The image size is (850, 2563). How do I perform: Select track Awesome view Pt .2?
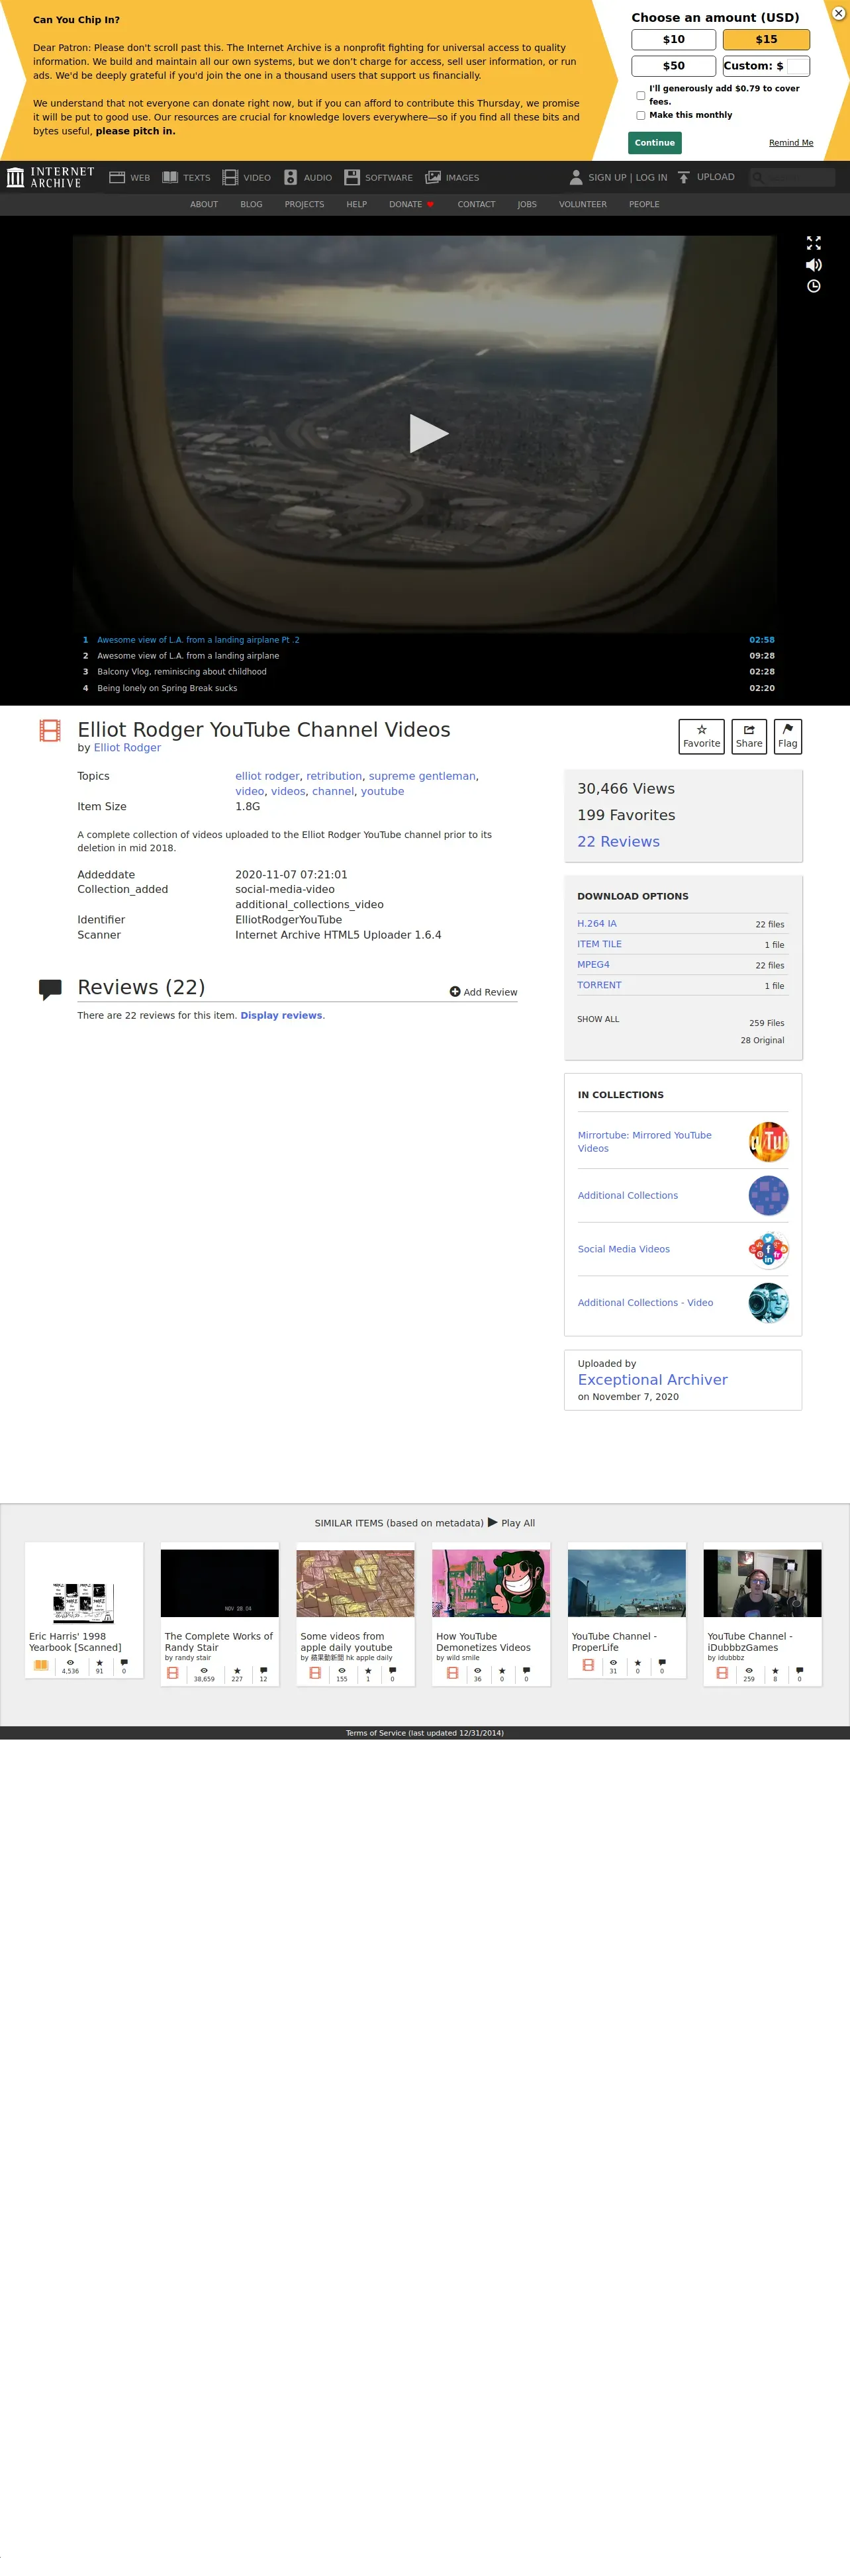point(428,641)
